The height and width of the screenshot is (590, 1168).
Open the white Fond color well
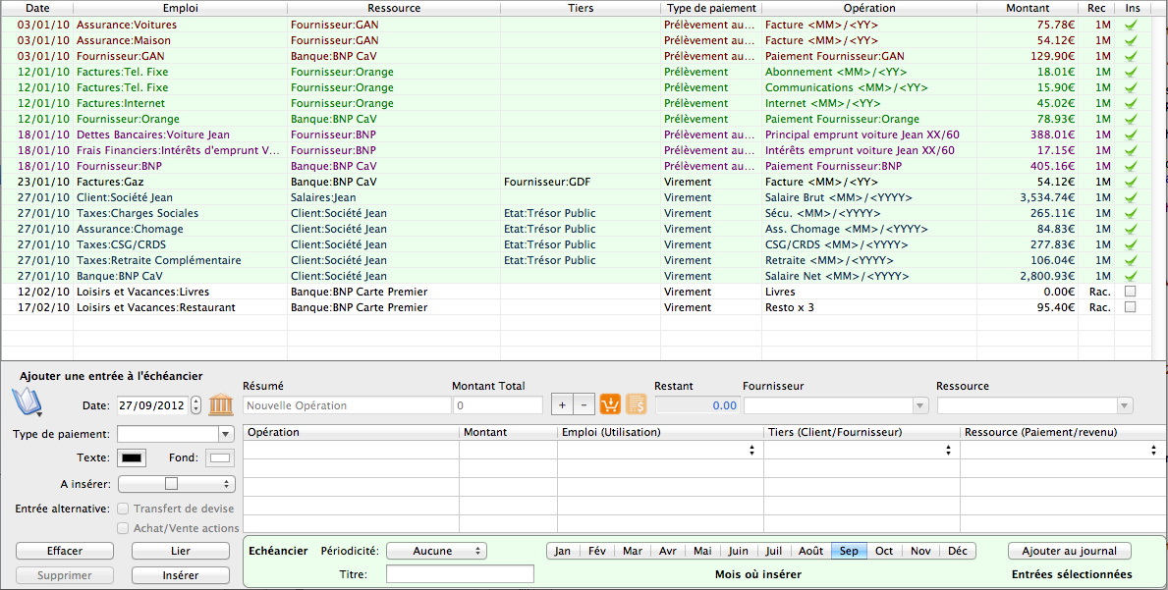click(220, 457)
